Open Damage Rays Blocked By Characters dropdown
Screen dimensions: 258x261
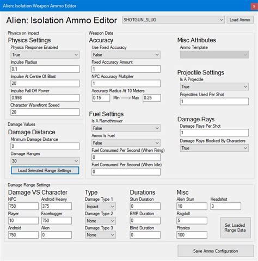point(214,148)
